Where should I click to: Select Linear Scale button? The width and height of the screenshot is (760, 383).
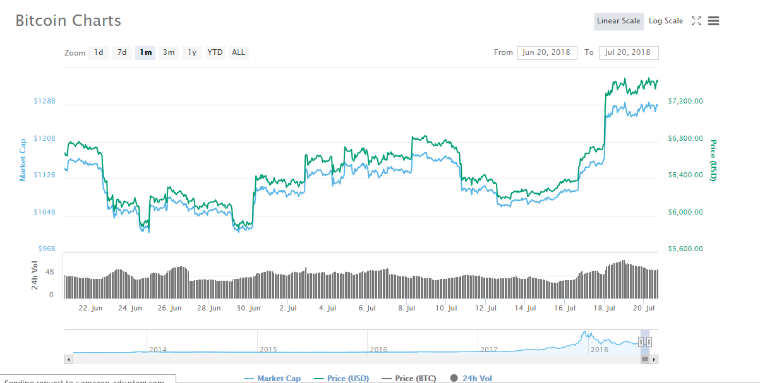(618, 21)
